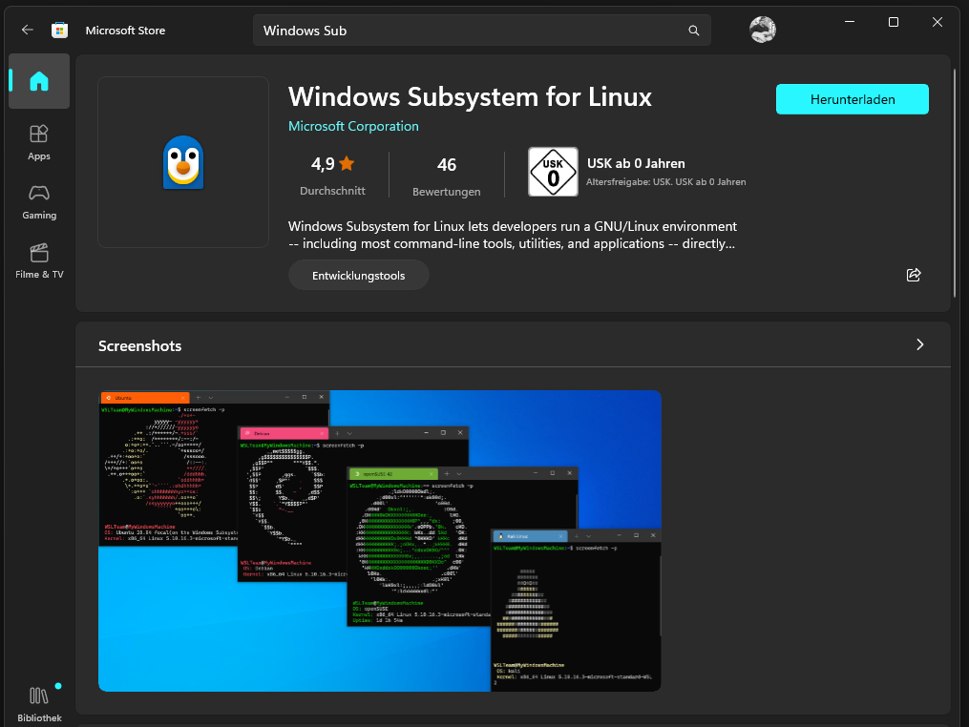Viewport: 969px width, 727px height.
Task: Go to Home in the sidebar
Action: pyautogui.click(x=39, y=81)
